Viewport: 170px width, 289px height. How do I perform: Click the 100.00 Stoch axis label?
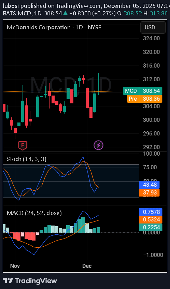[x=151, y=154]
